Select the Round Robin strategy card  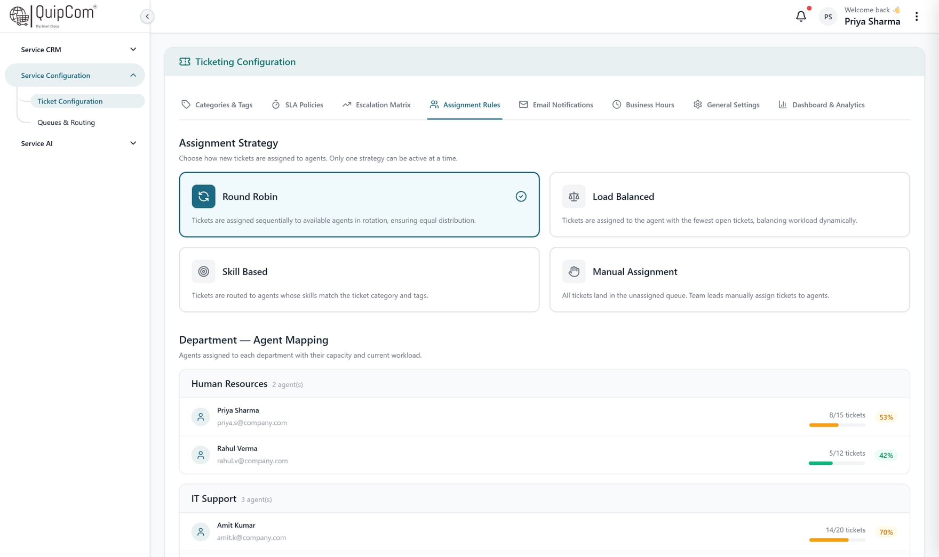[359, 205]
